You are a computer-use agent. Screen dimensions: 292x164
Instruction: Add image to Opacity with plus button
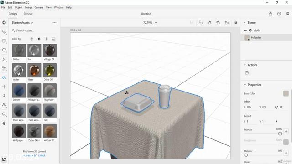[x=286, y=132]
